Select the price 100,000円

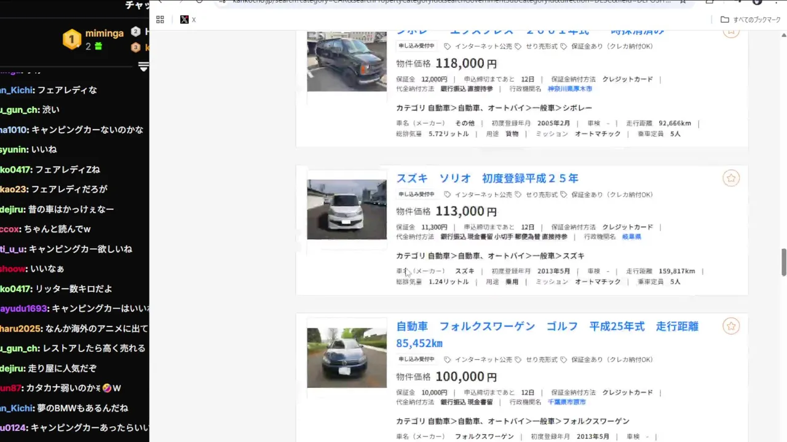tap(466, 376)
